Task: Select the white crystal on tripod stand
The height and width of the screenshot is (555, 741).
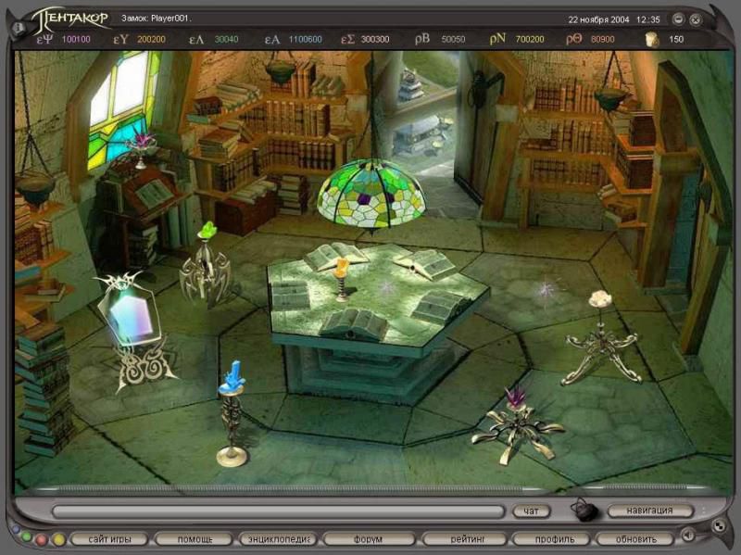Action: click(598, 338)
